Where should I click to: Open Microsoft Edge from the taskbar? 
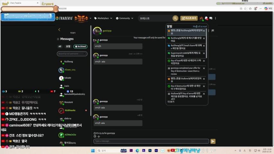pyautogui.click(x=137, y=150)
